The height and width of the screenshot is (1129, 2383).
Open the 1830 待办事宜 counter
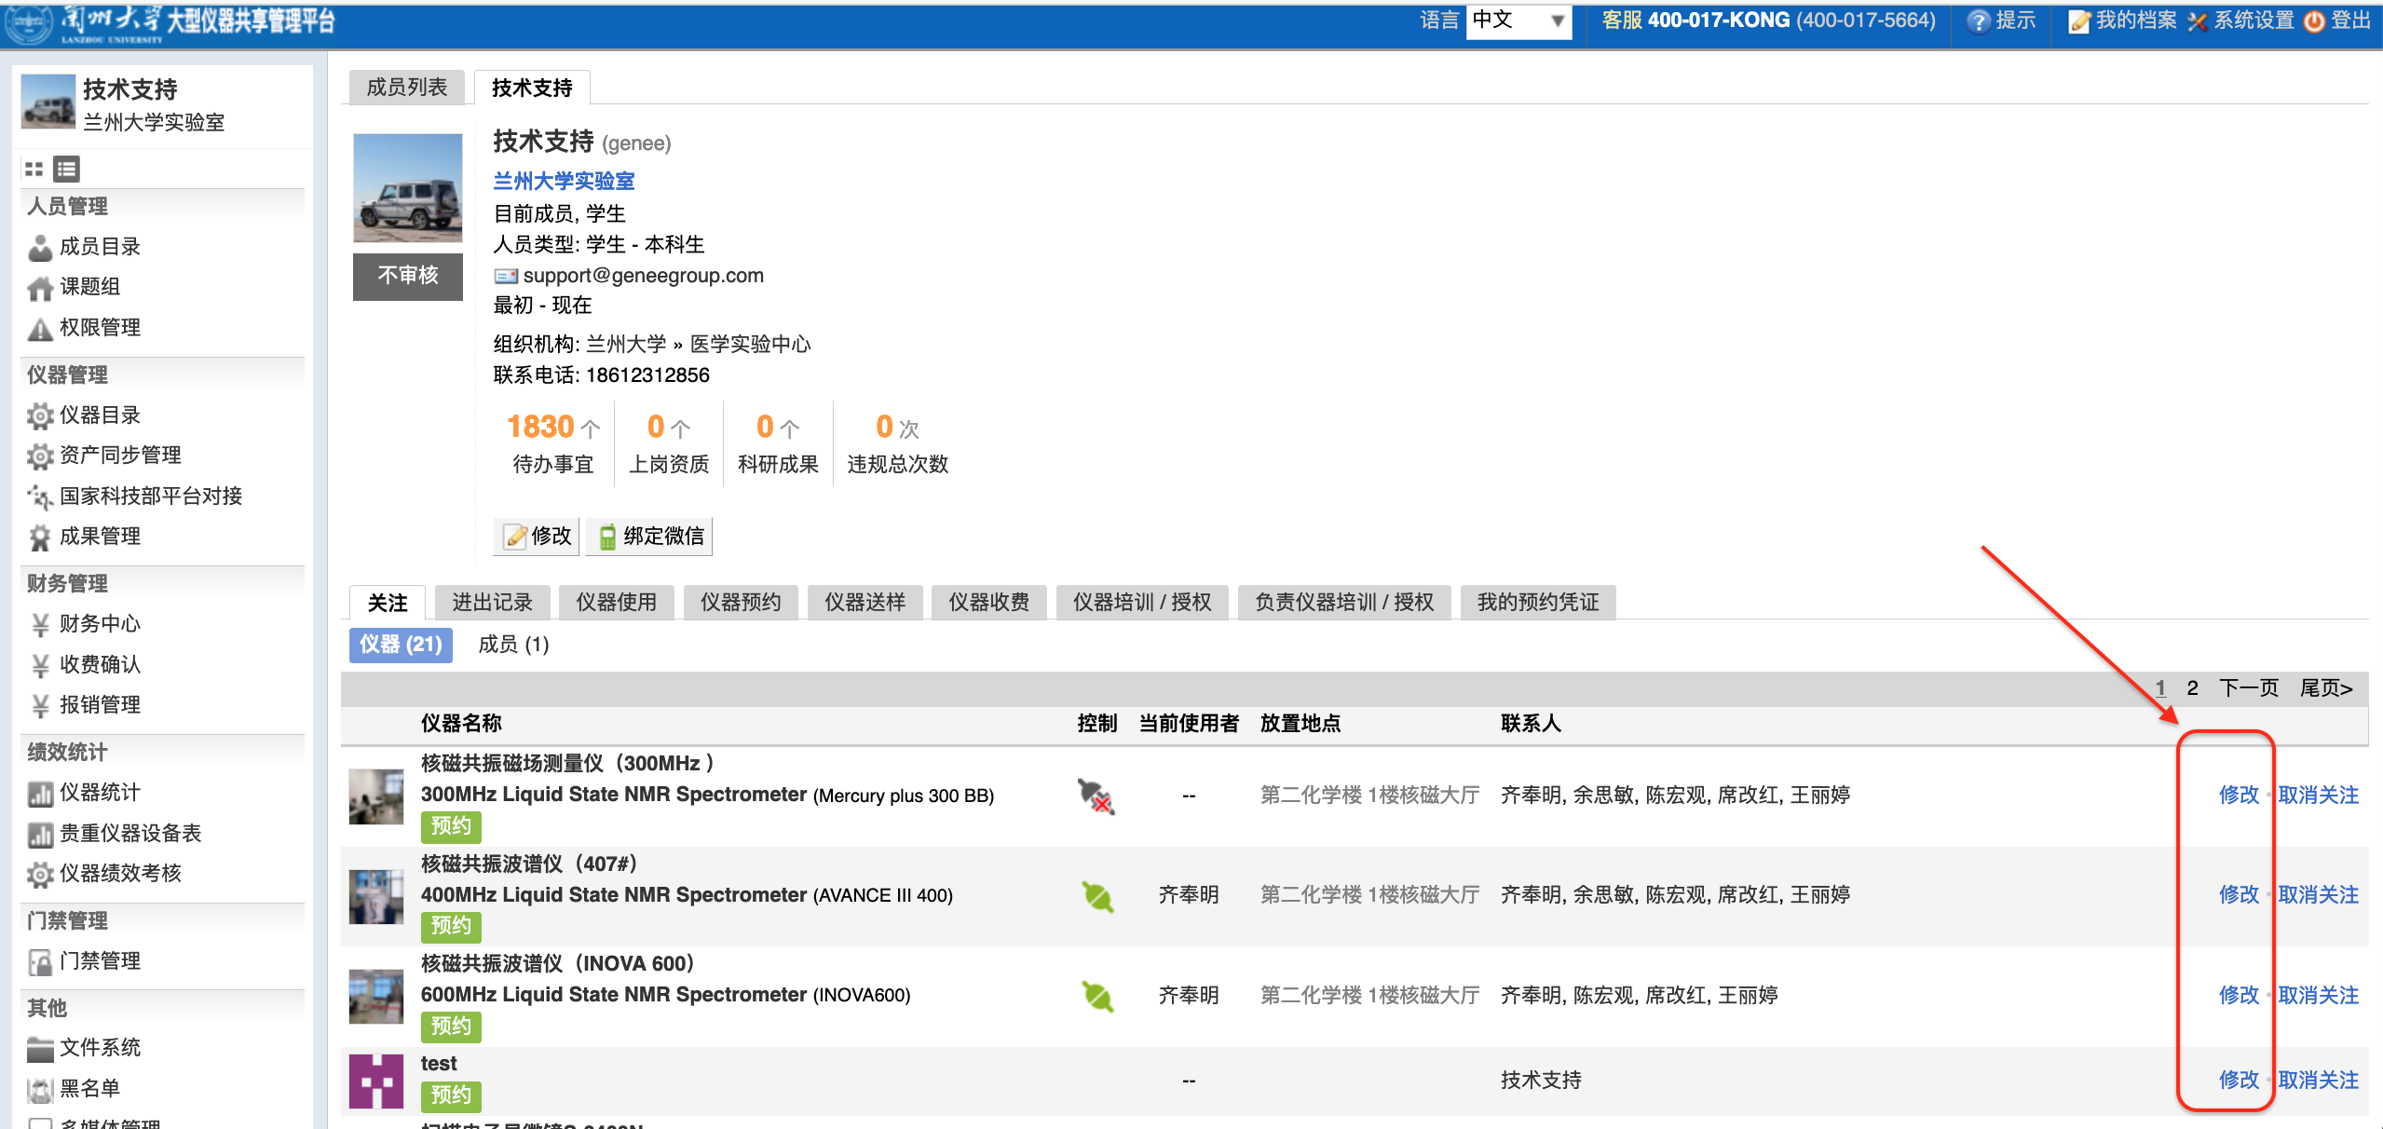[x=553, y=443]
